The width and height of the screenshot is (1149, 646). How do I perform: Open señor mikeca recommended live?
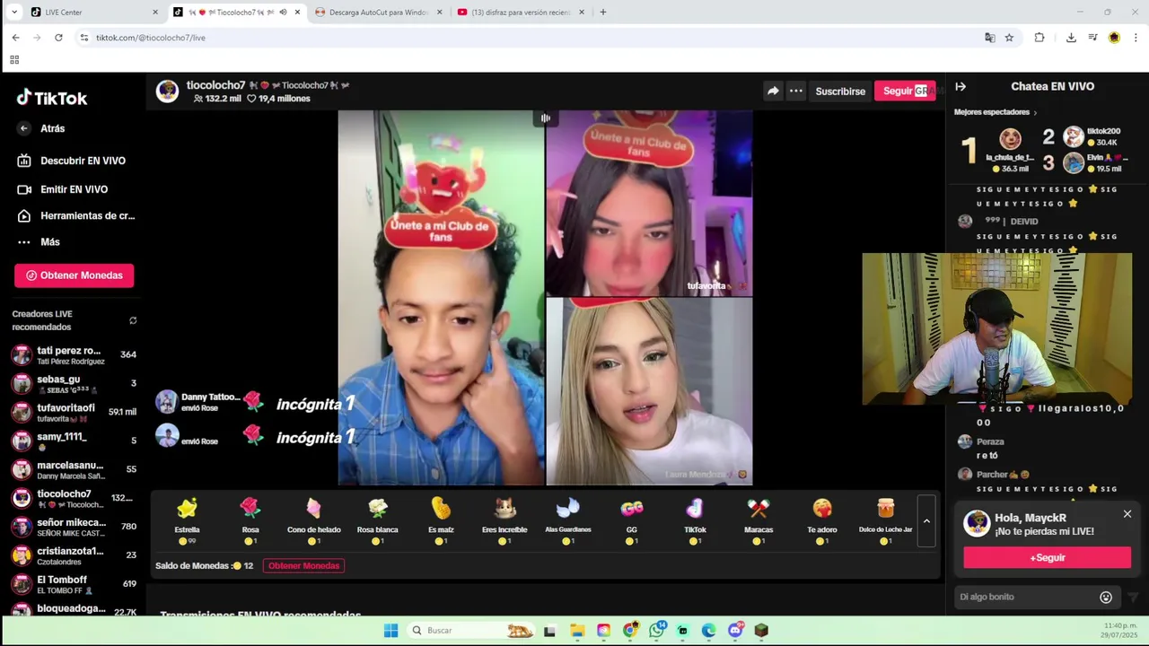(x=74, y=527)
